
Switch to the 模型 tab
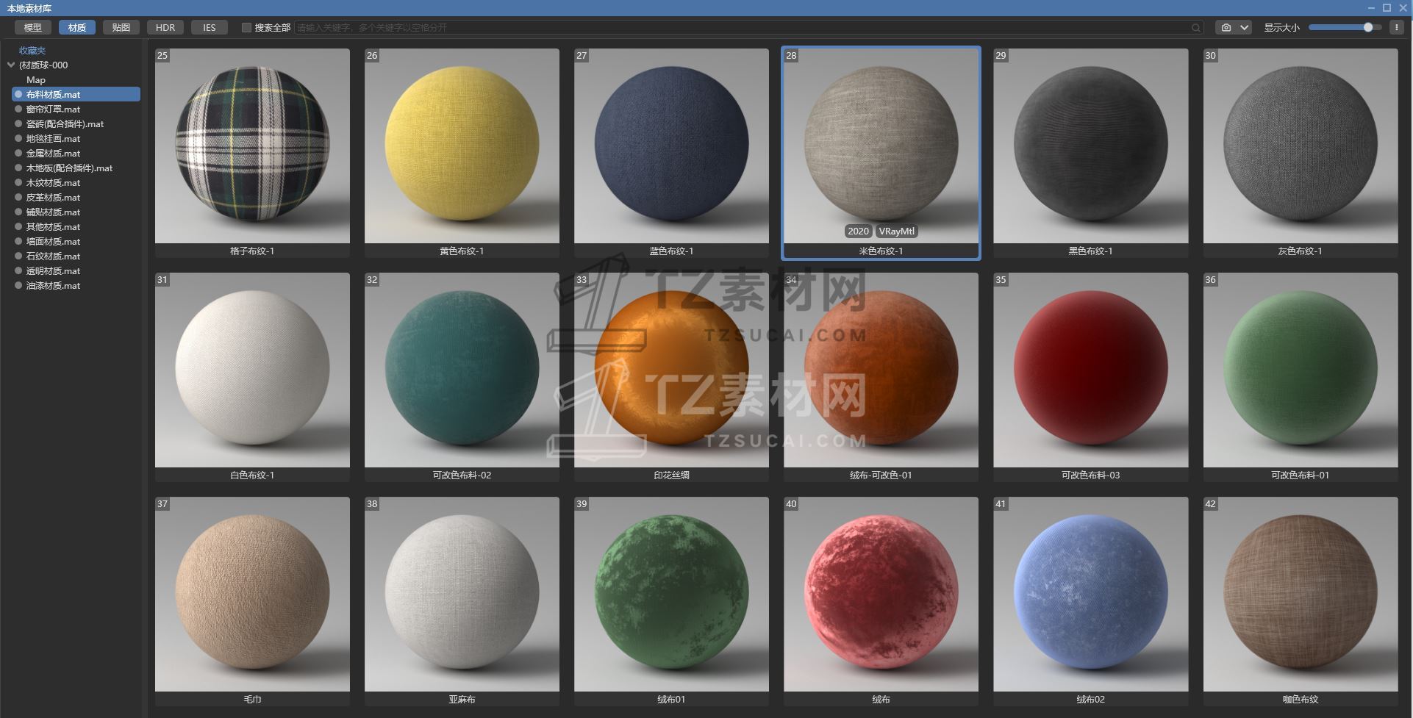click(x=33, y=28)
